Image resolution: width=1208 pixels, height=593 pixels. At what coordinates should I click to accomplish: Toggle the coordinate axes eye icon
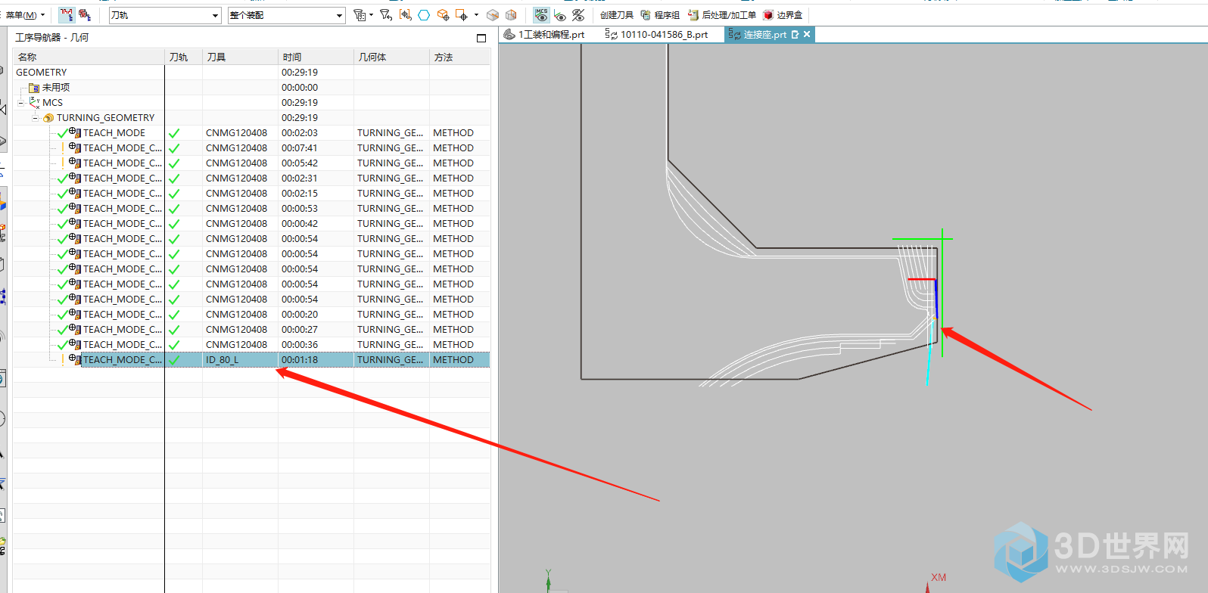560,15
